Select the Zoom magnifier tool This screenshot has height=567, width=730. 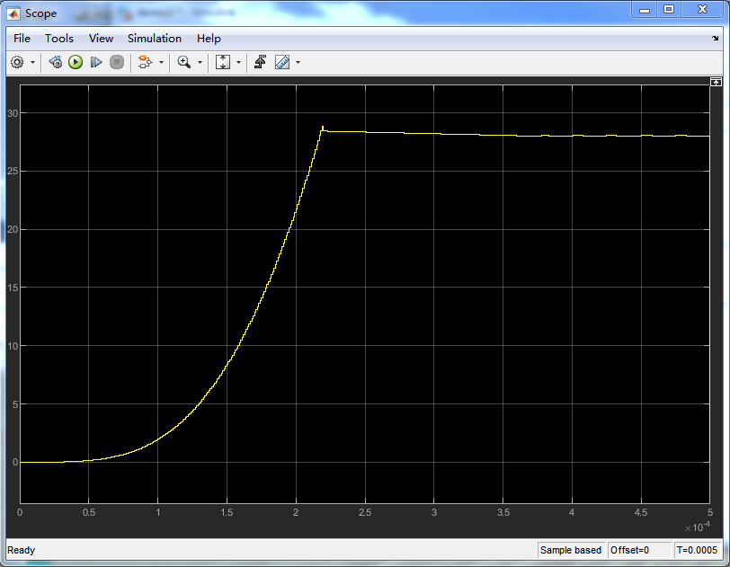[184, 62]
